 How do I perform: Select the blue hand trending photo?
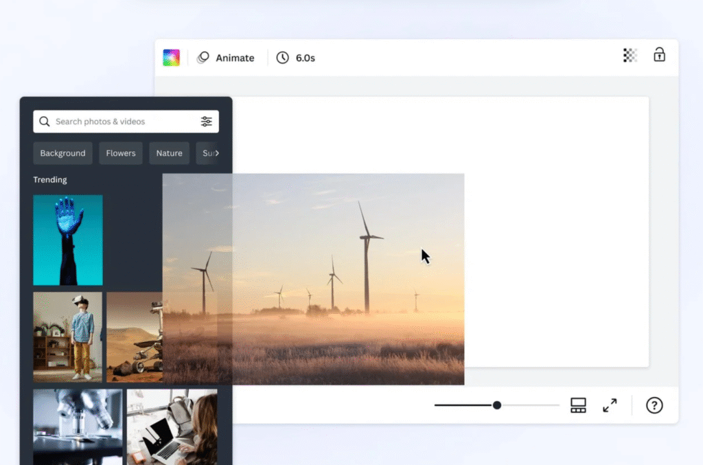68,240
